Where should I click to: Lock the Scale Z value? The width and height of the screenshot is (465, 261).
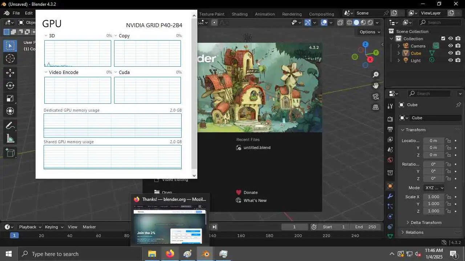click(449, 211)
